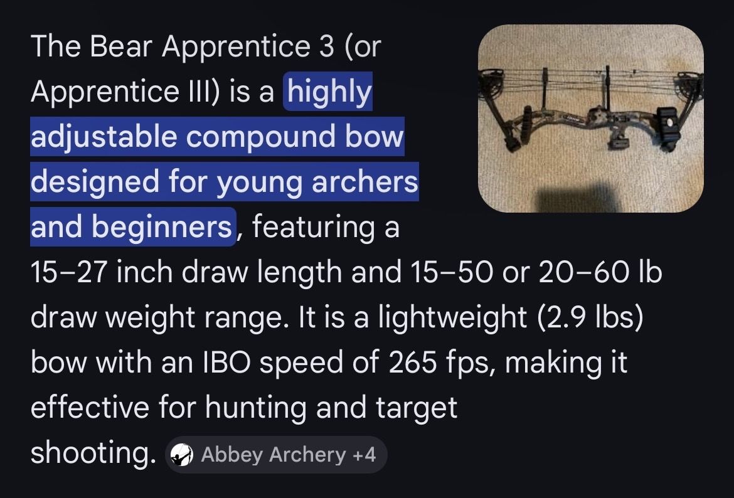The width and height of the screenshot is (734, 498).
Task: Click highlighted 'adjustable compound bow' text
Action: coord(217,137)
